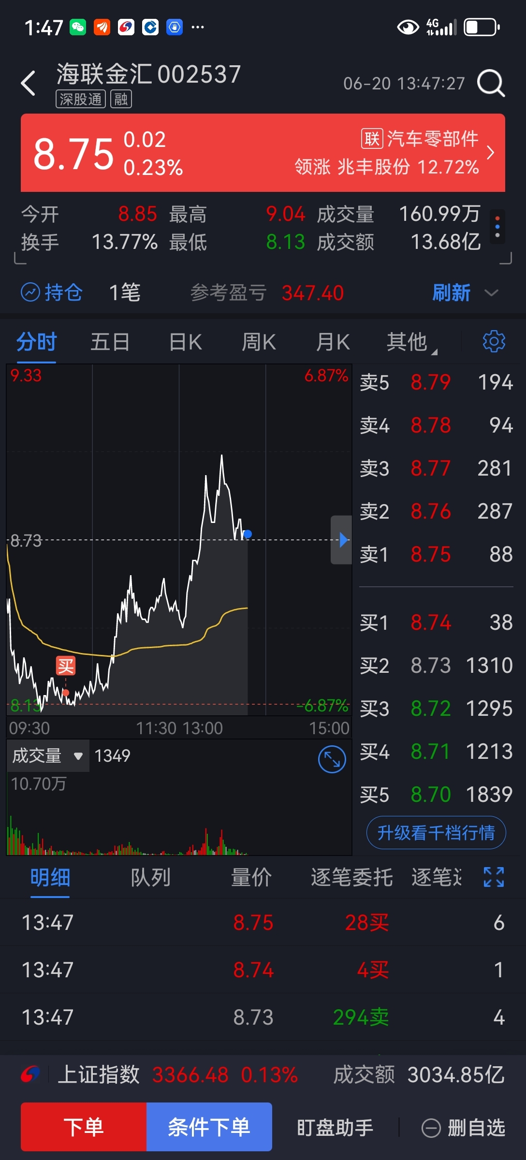This screenshot has height=1160, width=526.
Task: Tap 卖5 price 8.79 row
Action: pyautogui.click(x=436, y=382)
